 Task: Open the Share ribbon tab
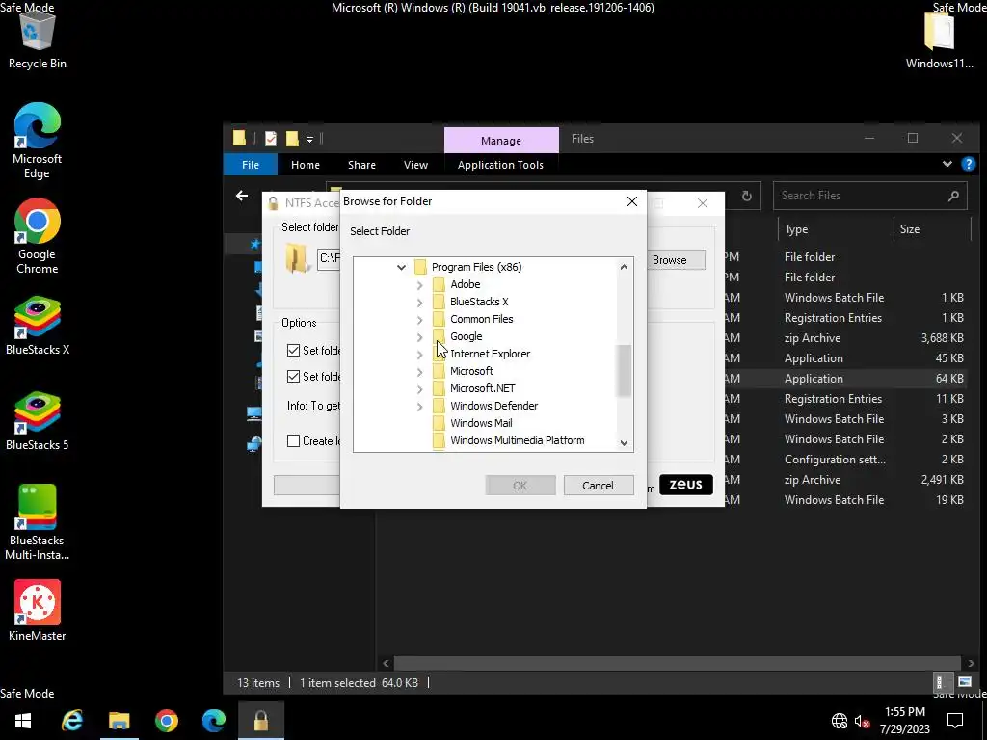coord(362,164)
